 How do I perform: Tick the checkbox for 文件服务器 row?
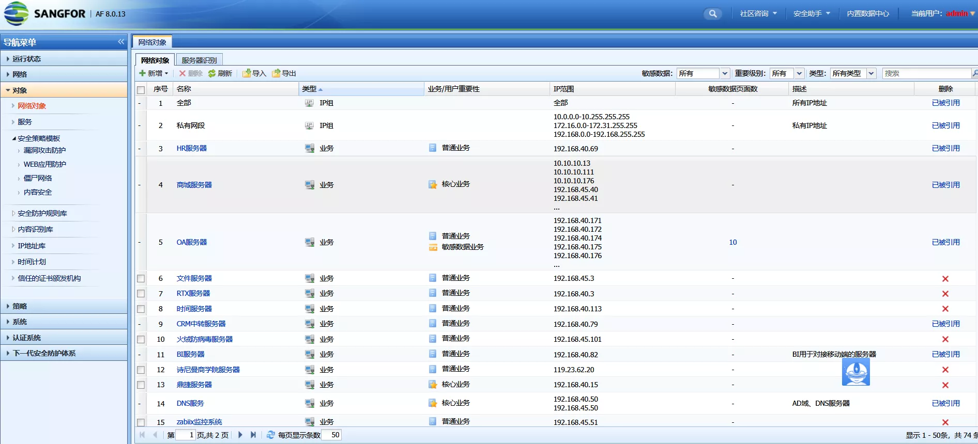(x=141, y=279)
